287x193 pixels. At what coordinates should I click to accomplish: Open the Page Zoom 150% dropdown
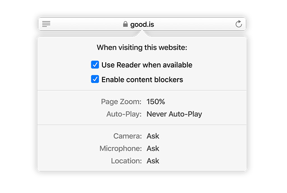[x=156, y=102]
